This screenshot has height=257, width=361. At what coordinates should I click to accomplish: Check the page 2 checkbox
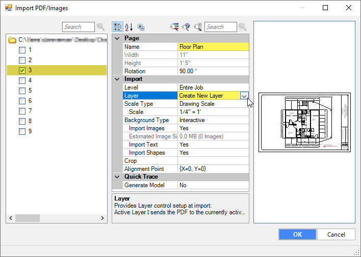tap(22, 60)
